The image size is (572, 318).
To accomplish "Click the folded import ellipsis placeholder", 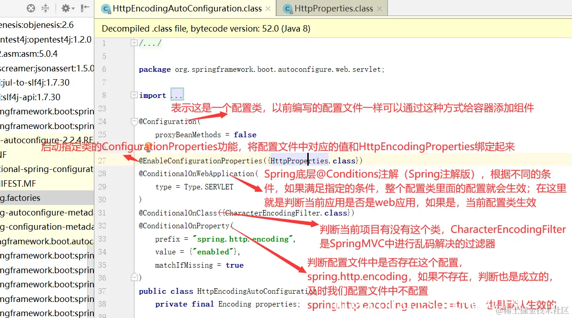I will point(177,95).
